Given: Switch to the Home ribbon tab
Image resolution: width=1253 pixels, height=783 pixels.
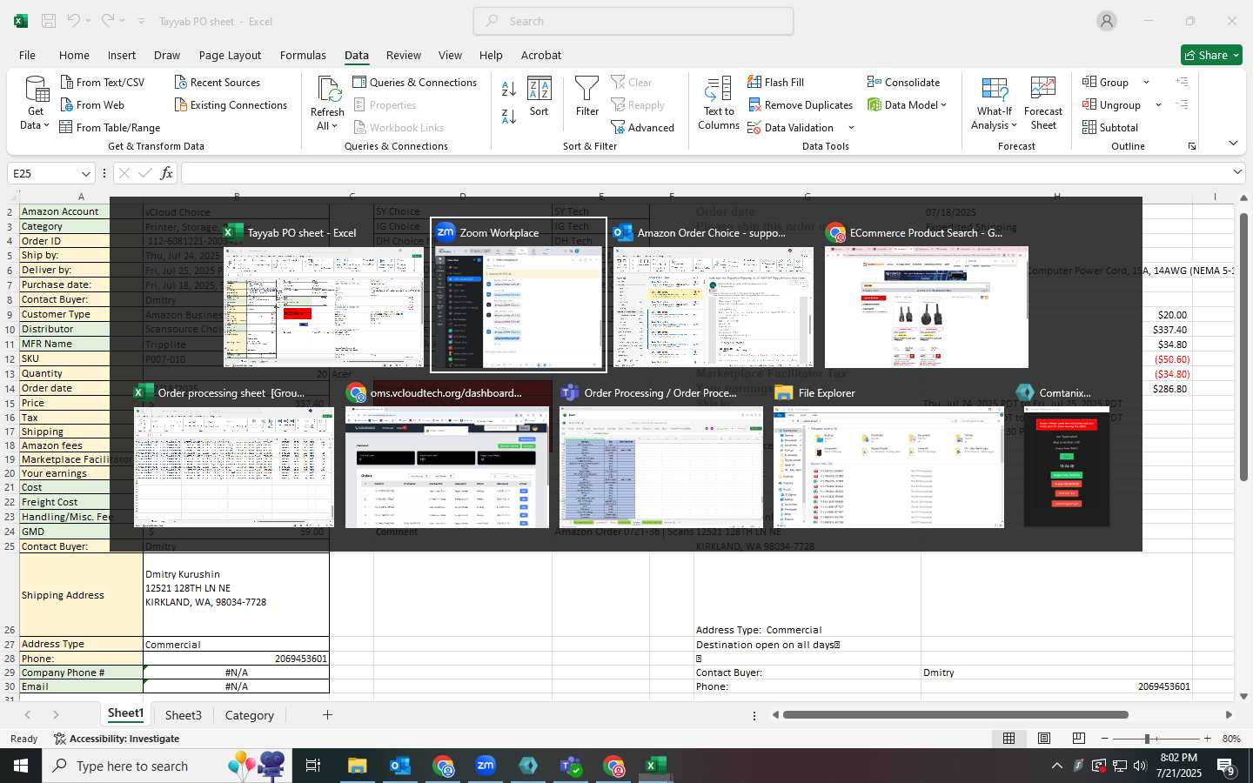Looking at the screenshot, I should tap(74, 55).
